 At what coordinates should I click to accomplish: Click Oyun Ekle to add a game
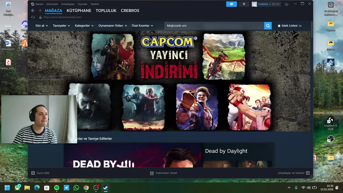(40, 173)
